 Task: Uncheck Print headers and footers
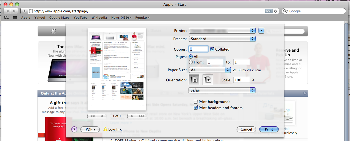[x=196, y=108]
